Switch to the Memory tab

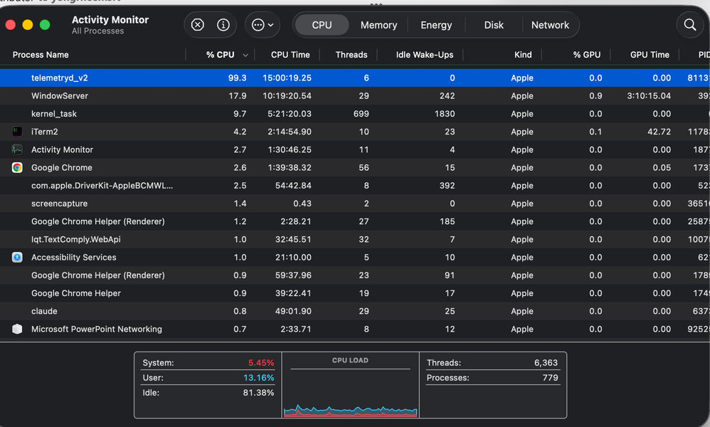378,25
